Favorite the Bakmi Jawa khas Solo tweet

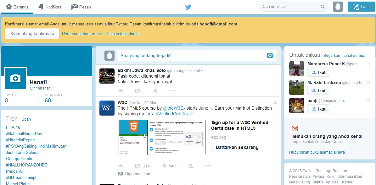[155, 91]
